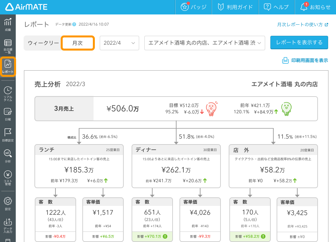Select the 月次 report toggle

(77, 43)
